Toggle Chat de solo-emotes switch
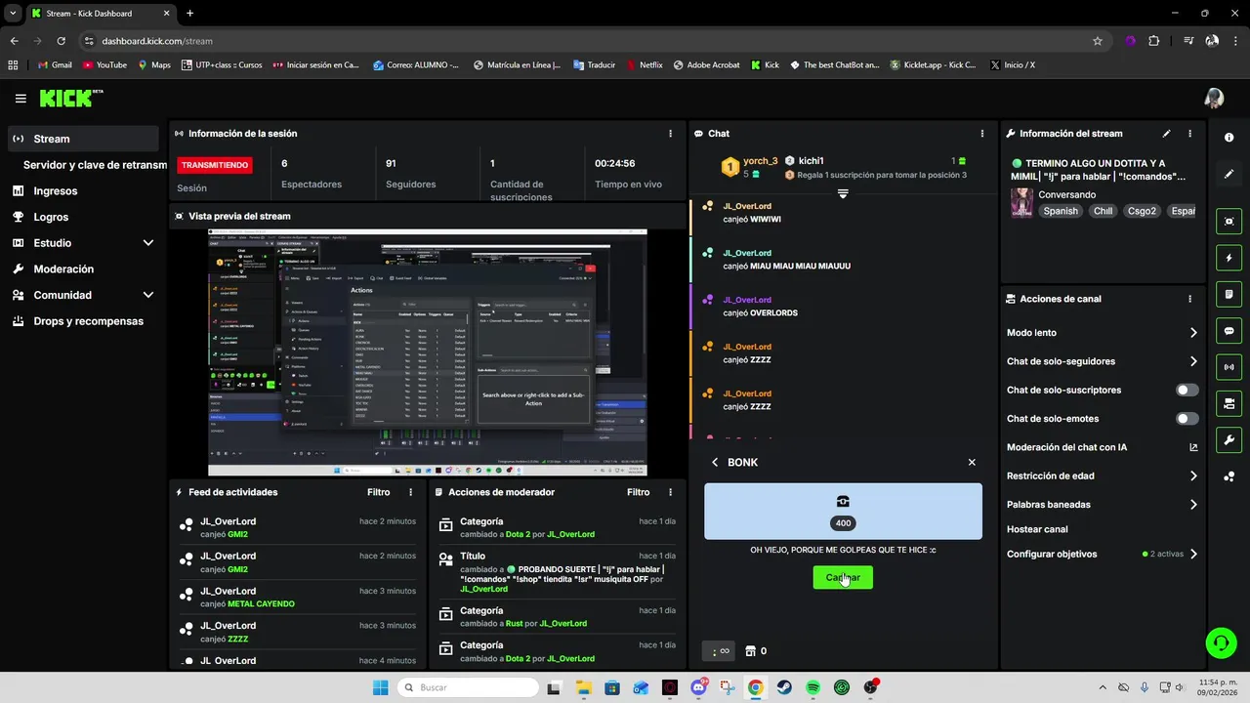Screen dimensions: 1250x703 coord(1187,419)
